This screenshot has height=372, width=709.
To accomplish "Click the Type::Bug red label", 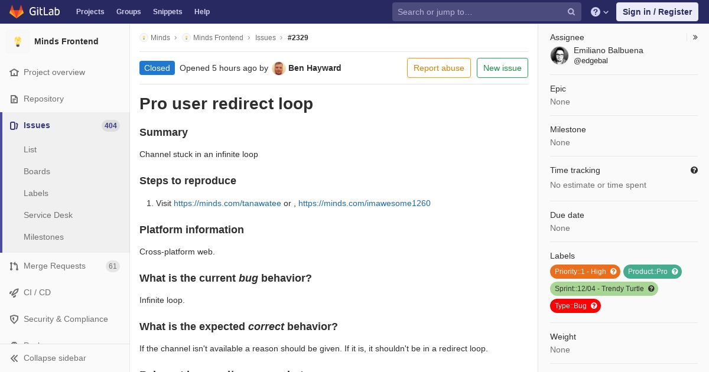I will coord(575,306).
